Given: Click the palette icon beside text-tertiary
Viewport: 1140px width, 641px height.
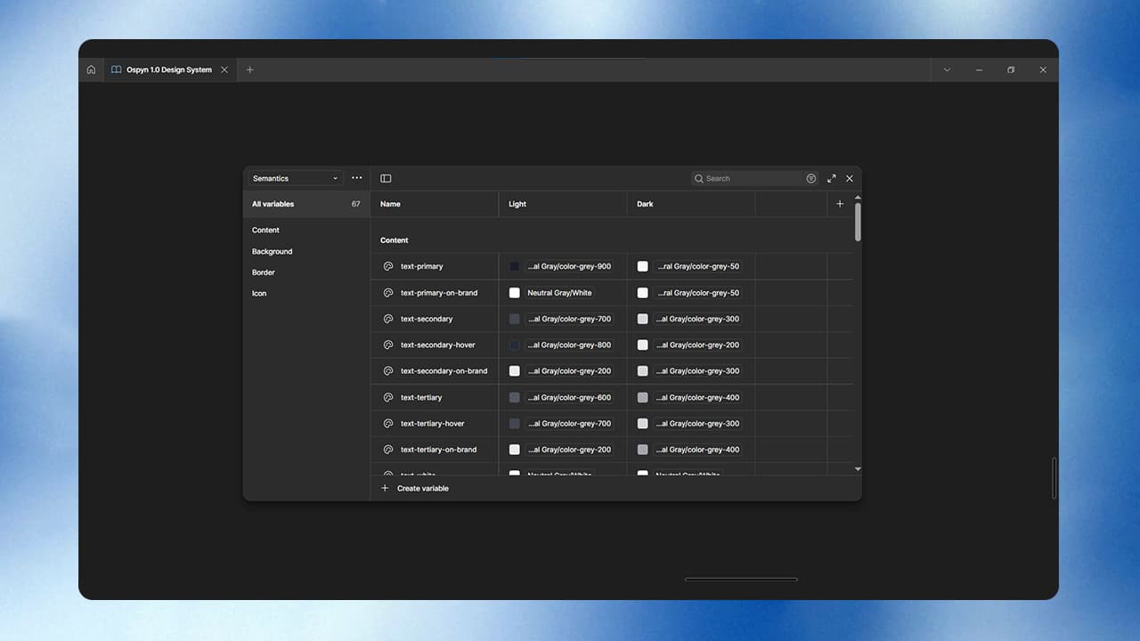Looking at the screenshot, I should point(387,397).
